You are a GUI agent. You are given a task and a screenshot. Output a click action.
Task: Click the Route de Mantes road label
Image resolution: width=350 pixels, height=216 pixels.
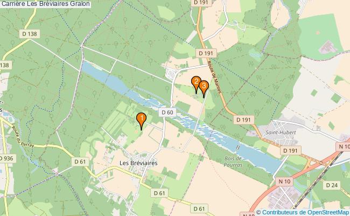tap(214, 77)
